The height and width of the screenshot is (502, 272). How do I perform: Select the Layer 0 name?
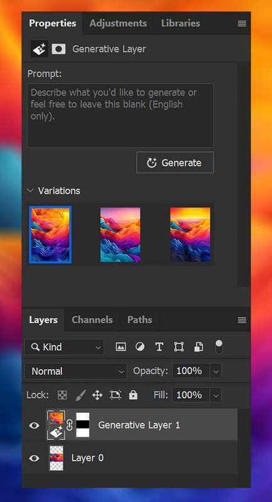[87, 458]
